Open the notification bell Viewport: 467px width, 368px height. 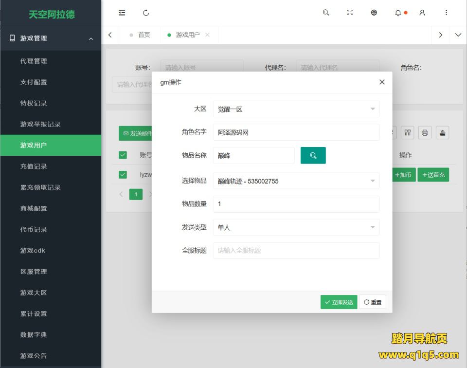[398, 13]
